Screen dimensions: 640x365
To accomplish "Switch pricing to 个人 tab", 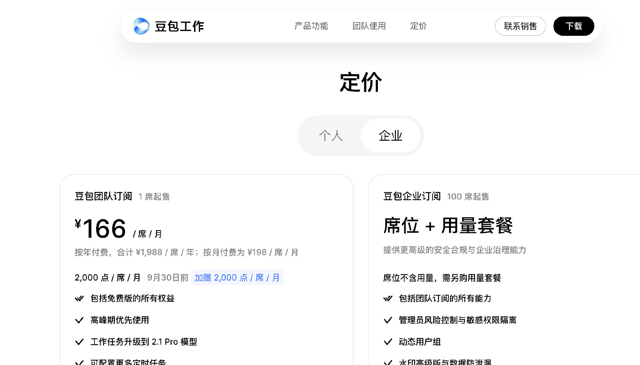I will pyautogui.click(x=331, y=136).
